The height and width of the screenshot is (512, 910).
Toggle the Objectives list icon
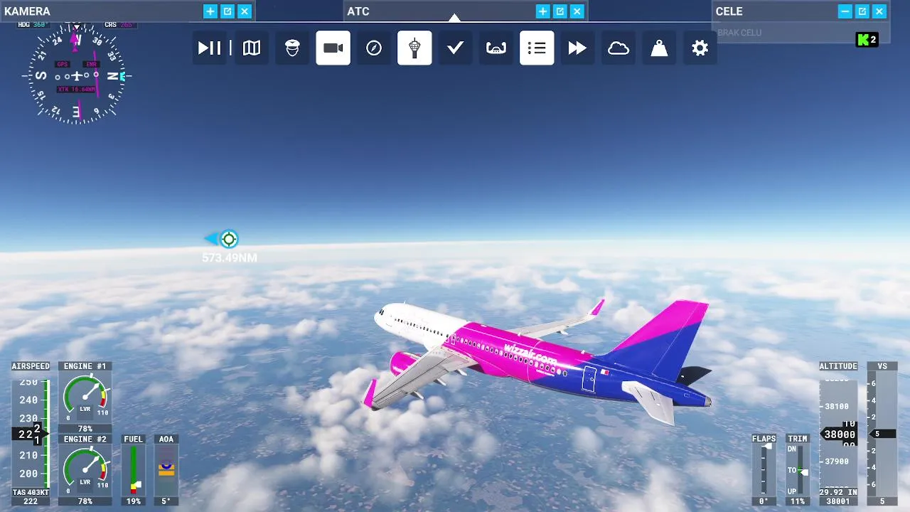click(537, 48)
